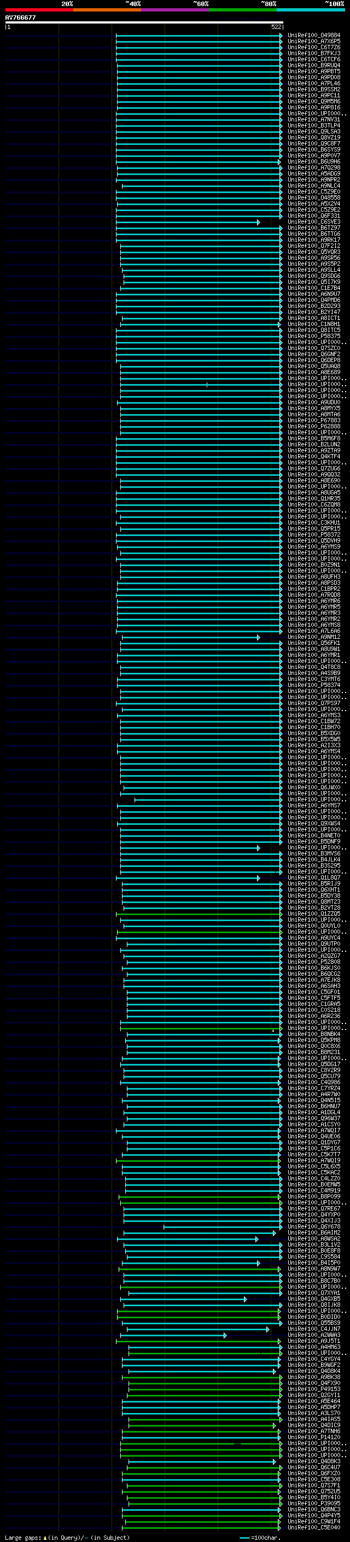Screen dimensions: 350x1542
Task: Click the Large gaps legend text
Action: point(67,1537)
